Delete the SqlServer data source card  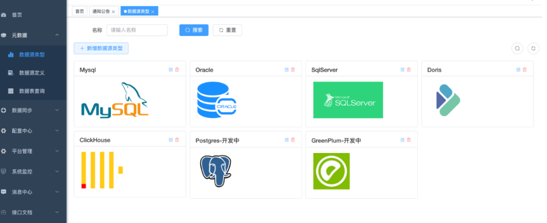[409, 69]
